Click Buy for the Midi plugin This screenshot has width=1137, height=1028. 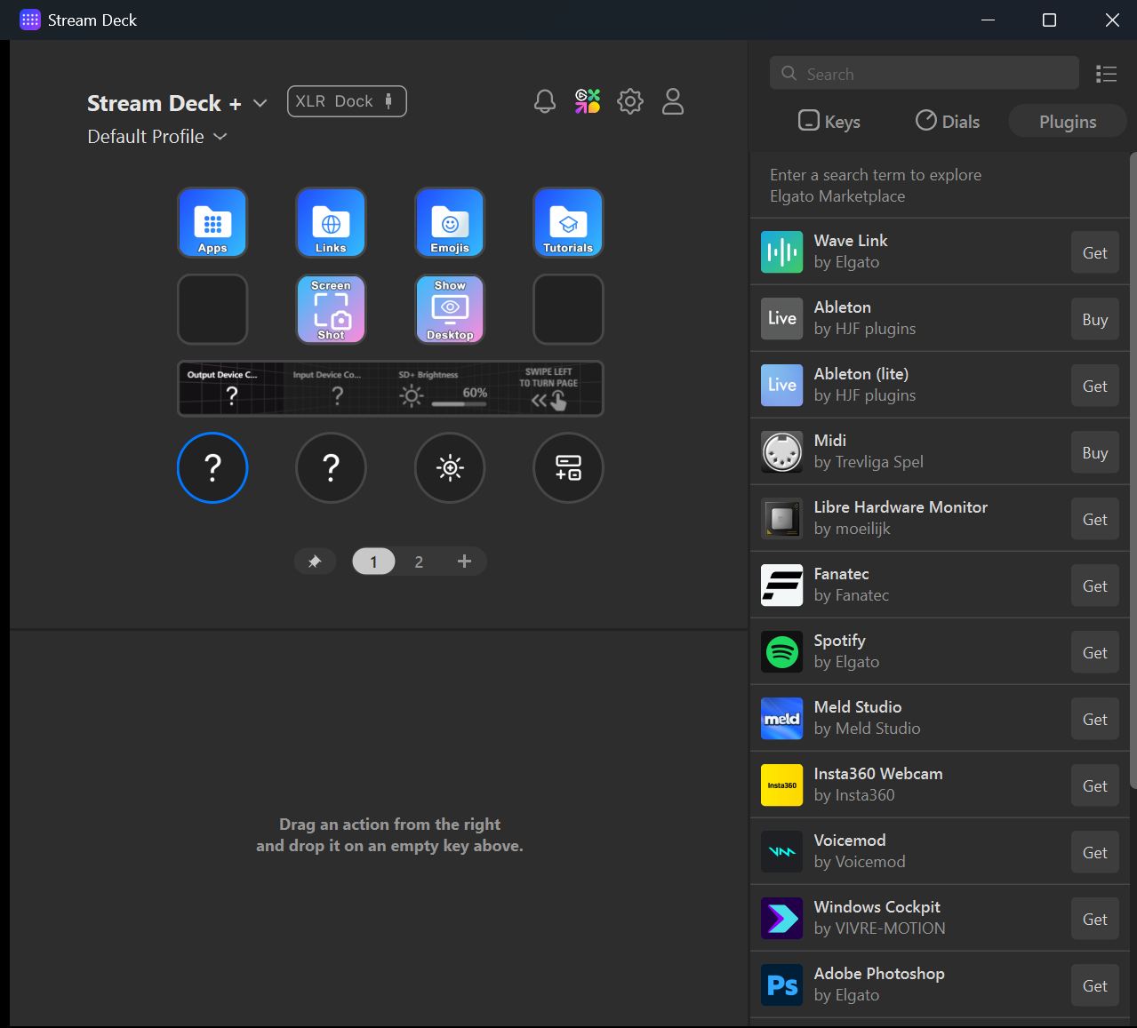[1094, 453]
